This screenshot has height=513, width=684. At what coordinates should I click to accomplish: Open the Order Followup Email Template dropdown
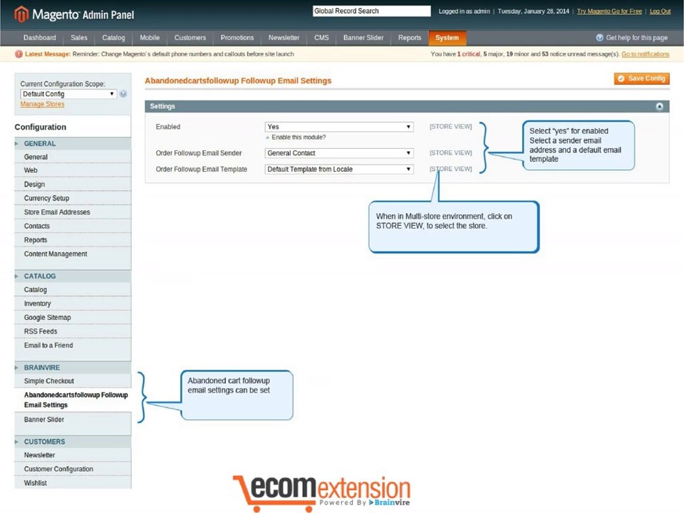click(339, 170)
